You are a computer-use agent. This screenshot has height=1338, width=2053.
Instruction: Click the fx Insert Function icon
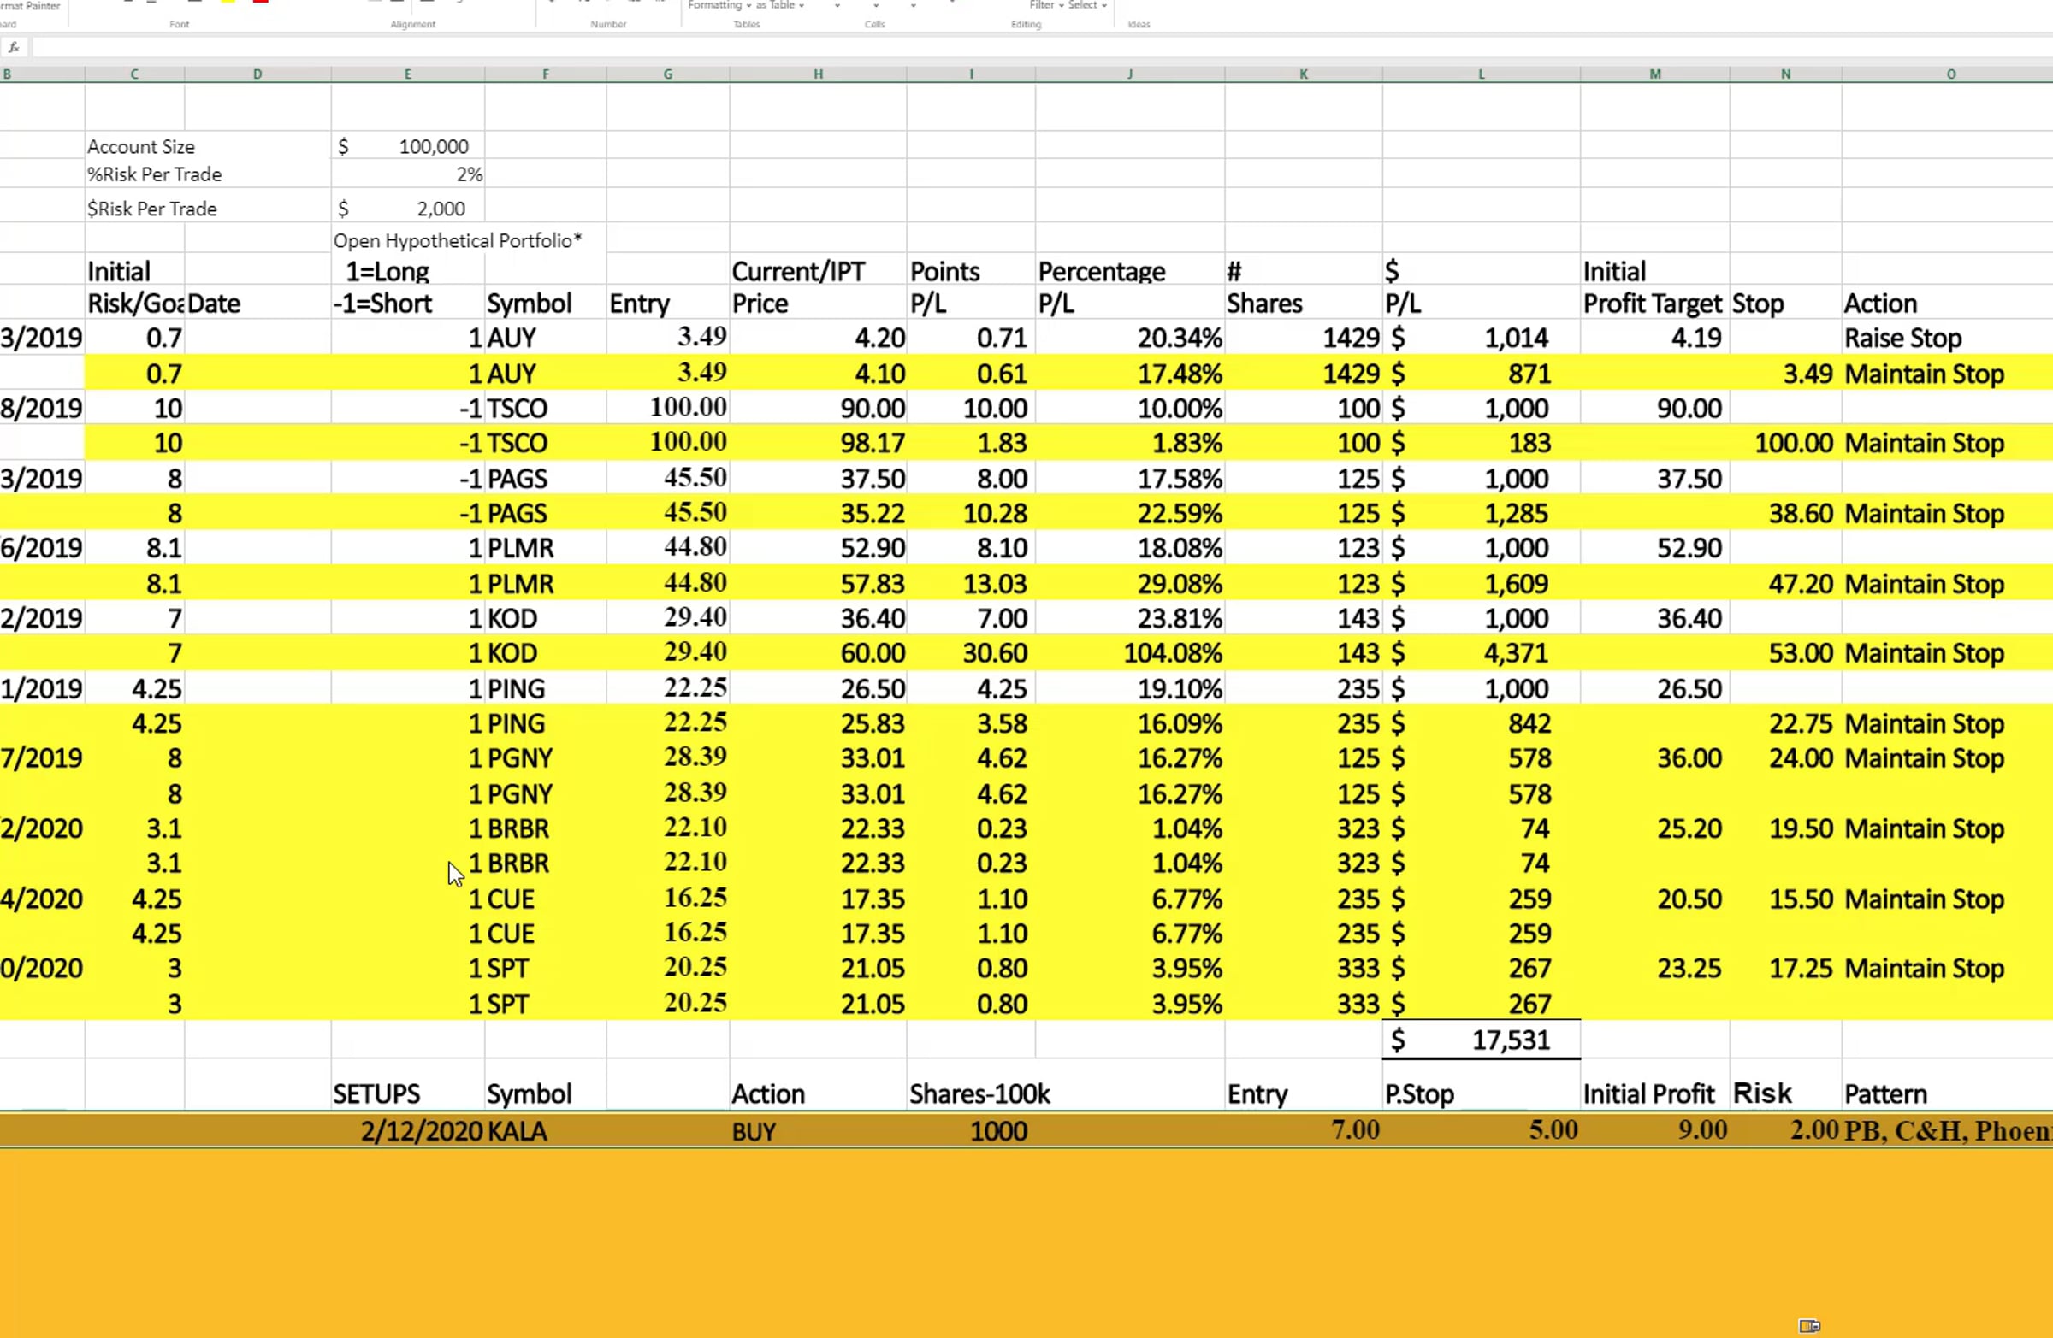[13, 47]
